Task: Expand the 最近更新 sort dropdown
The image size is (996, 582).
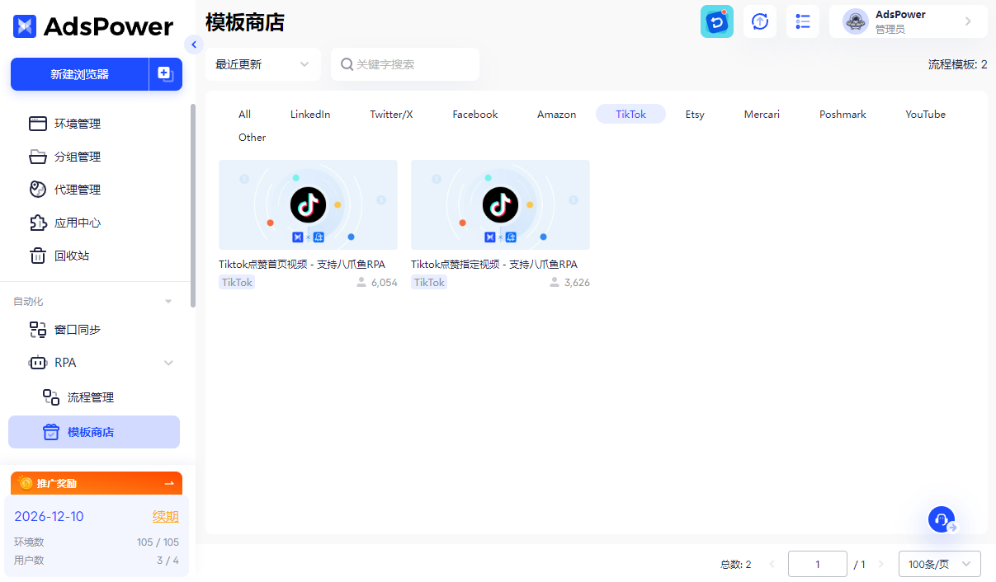Action: [x=263, y=64]
